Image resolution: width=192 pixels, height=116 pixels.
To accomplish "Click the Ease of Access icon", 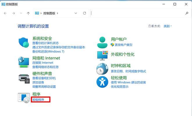I will (x=102, y=82).
